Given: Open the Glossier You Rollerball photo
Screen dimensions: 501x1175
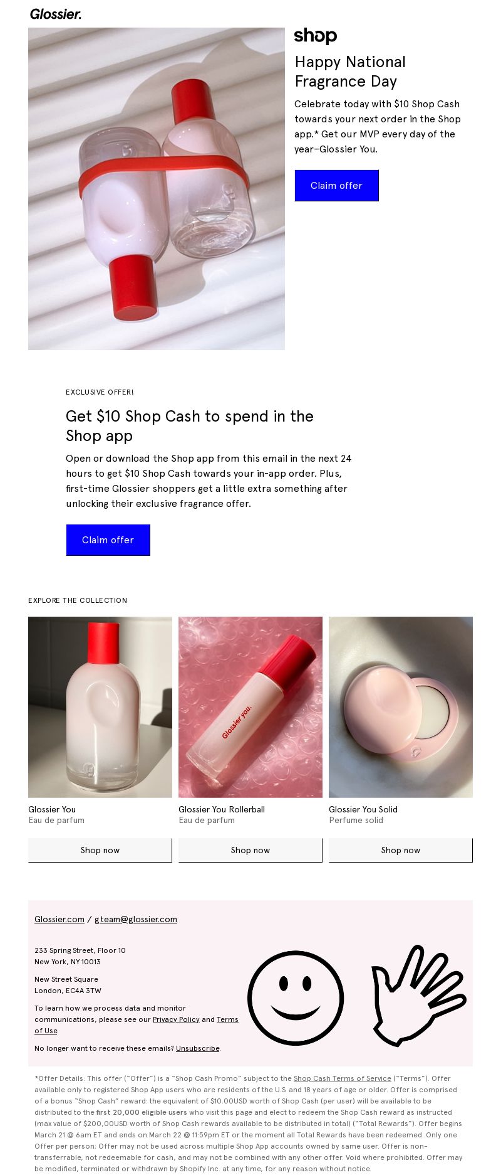Looking at the screenshot, I should (250, 707).
